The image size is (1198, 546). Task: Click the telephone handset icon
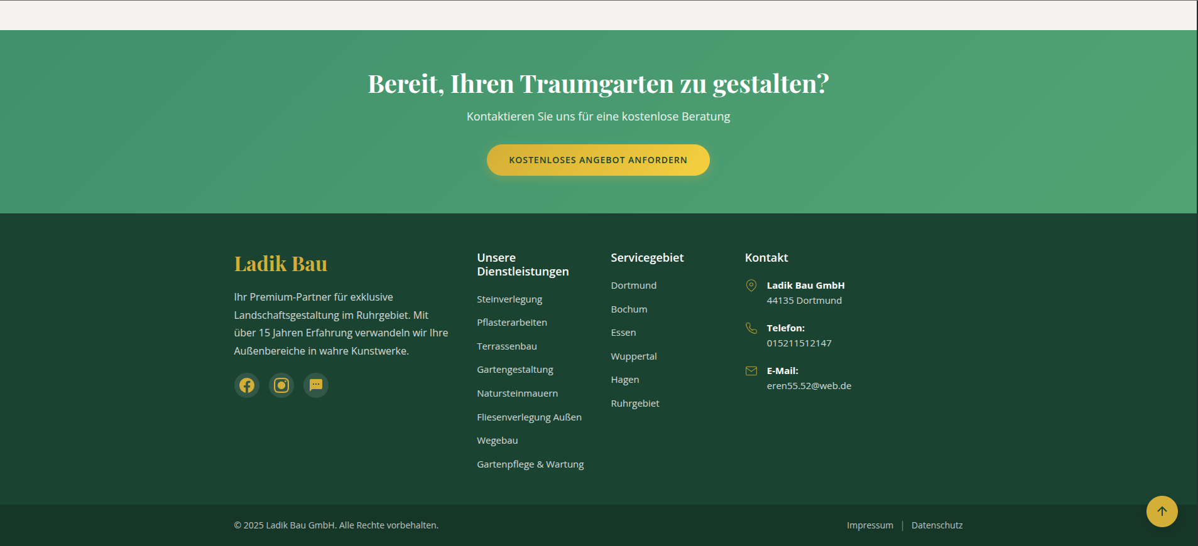[x=751, y=328]
